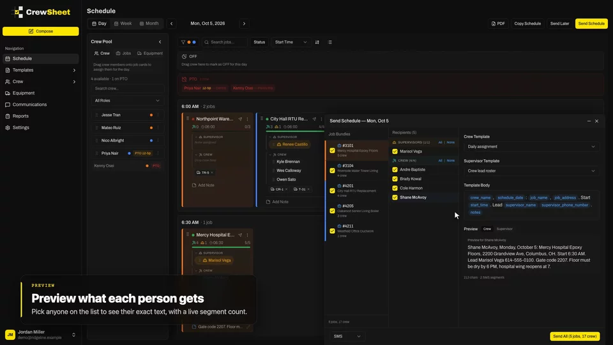This screenshot has height=345, width=613.
Task: Remove T-31 equipment tag
Action: pos(308,189)
